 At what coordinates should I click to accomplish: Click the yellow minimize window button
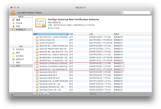coord(15,7)
